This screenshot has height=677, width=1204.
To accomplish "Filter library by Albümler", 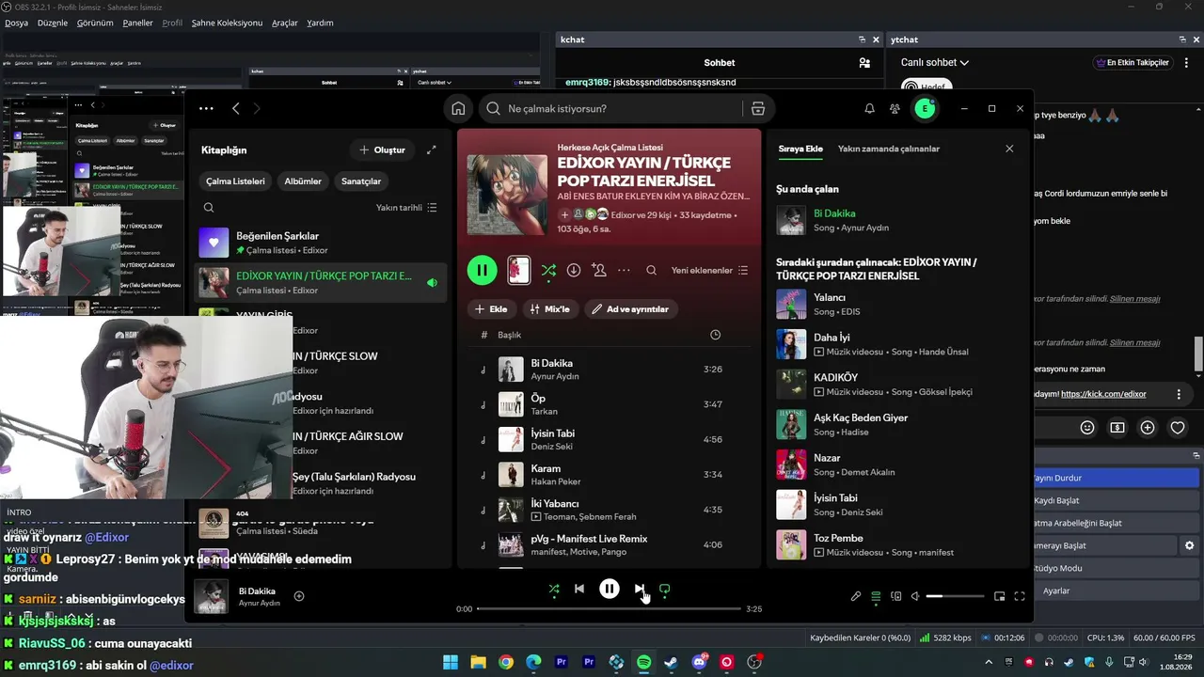I will pyautogui.click(x=303, y=181).
